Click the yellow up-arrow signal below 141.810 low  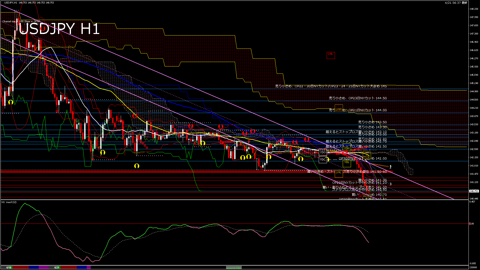(137, 166)
